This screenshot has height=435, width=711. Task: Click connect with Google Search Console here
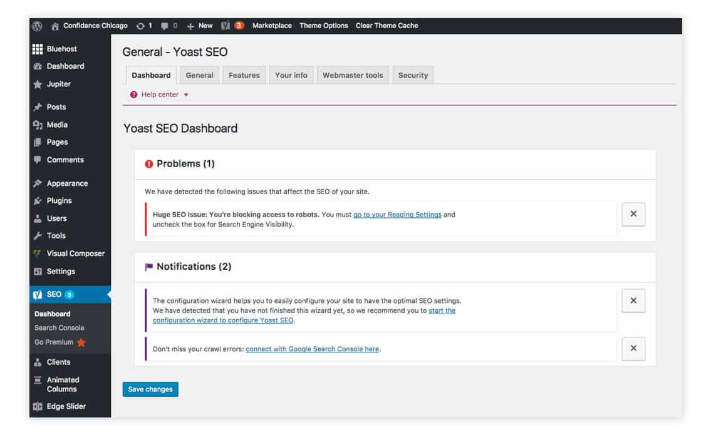point(313,349)
